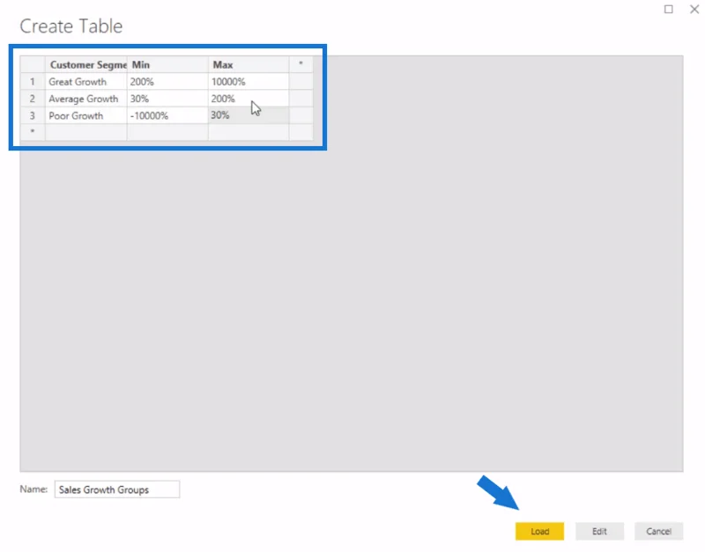The height and width of the screenshot is (552, 705).
Task: Select Max cell '200%' in Average Growth row
Action: 249,99
